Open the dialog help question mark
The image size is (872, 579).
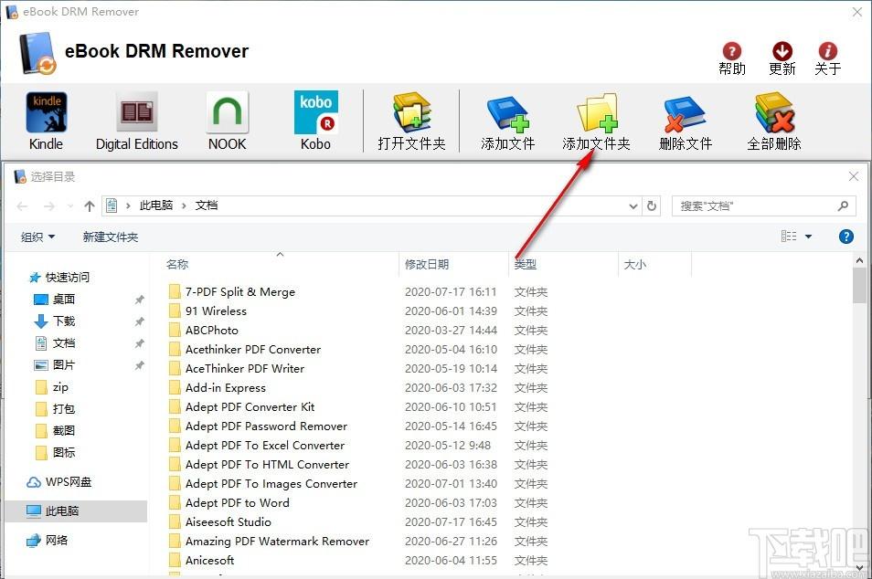[x=845, y=237]
